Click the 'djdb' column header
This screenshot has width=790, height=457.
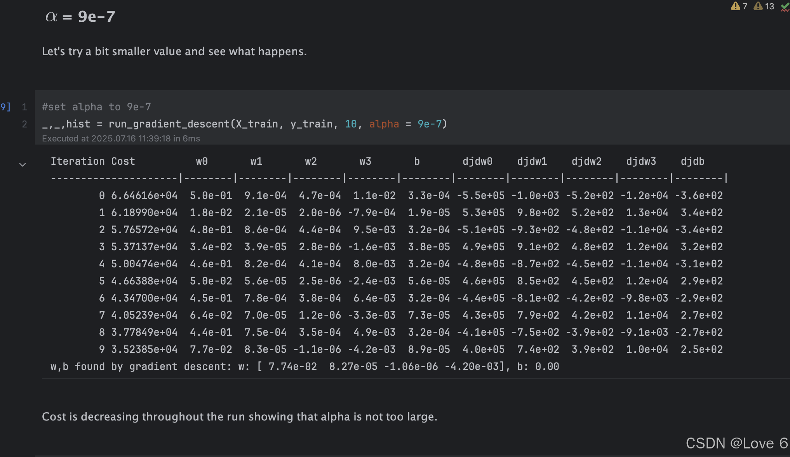point(693,161)
